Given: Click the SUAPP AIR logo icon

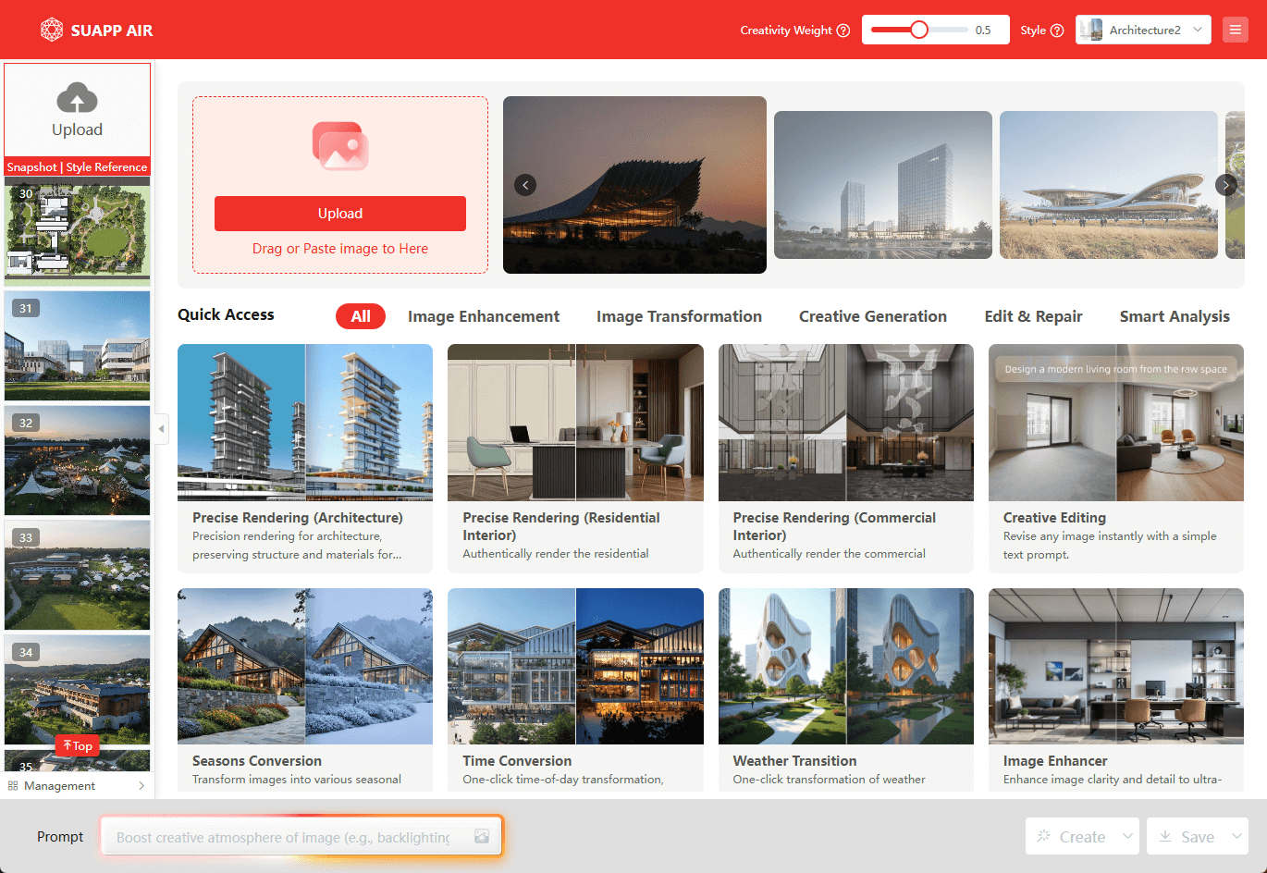Looking at the screenshot, I should [52, 30].
